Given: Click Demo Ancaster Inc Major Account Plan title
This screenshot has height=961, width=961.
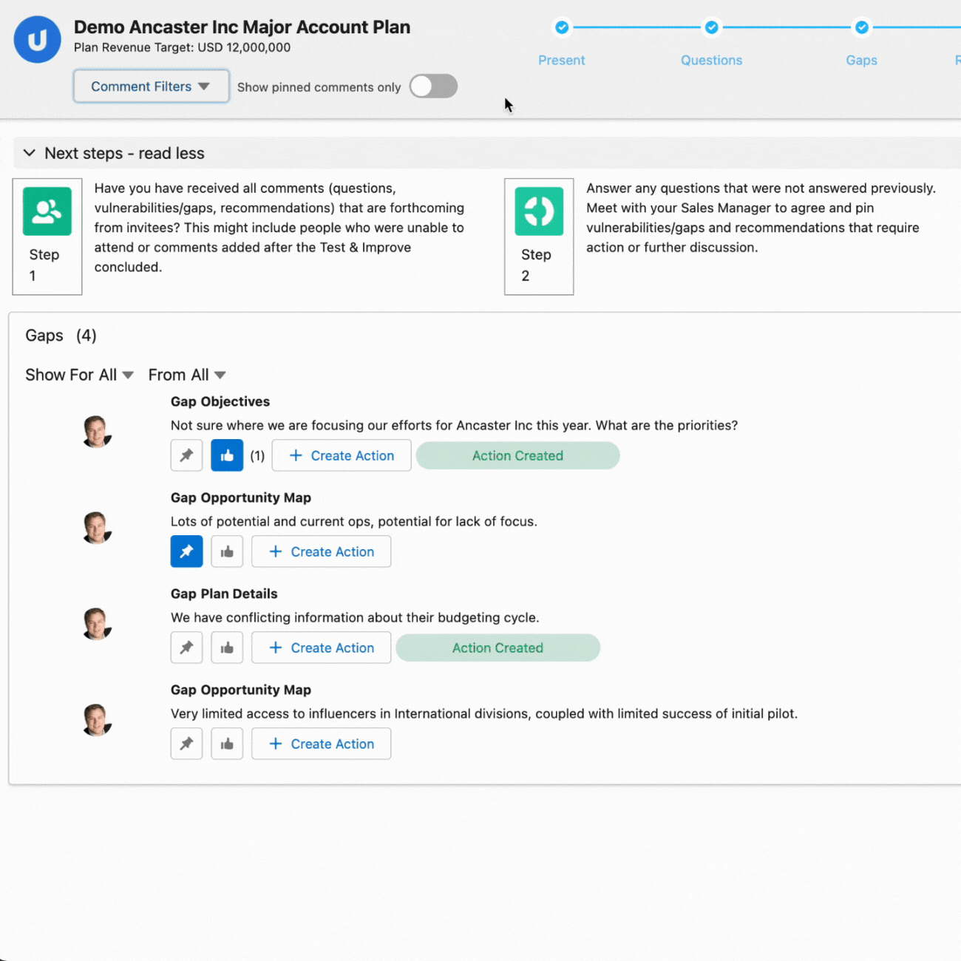Looking at the screenshot, I should tap(242, 27).
